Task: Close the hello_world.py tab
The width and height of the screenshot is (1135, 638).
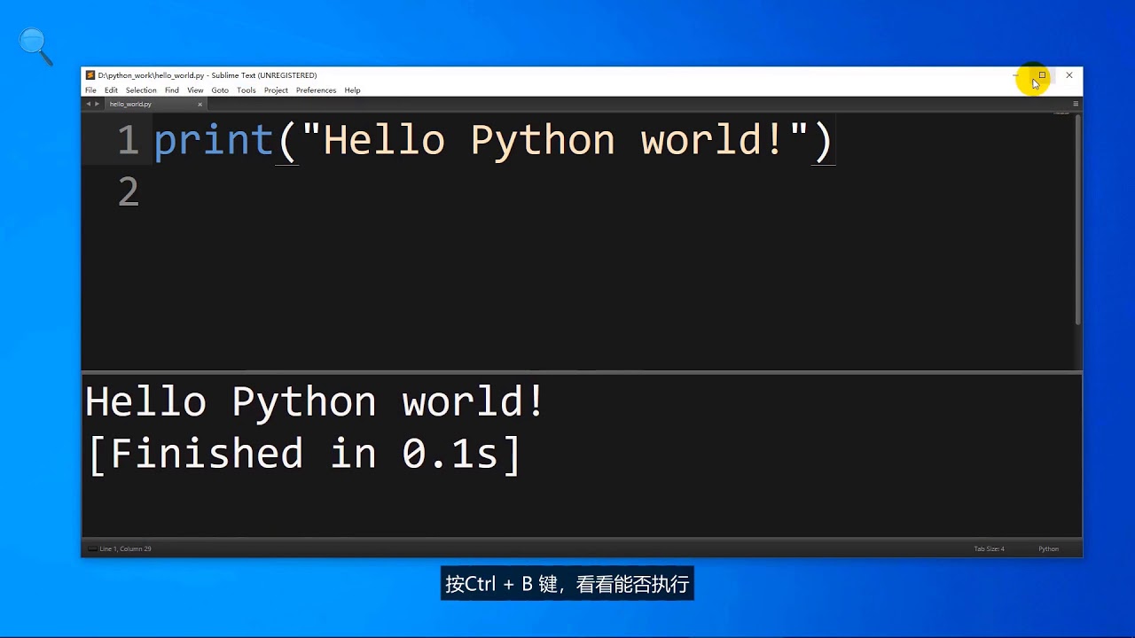Action: (200, 105)
